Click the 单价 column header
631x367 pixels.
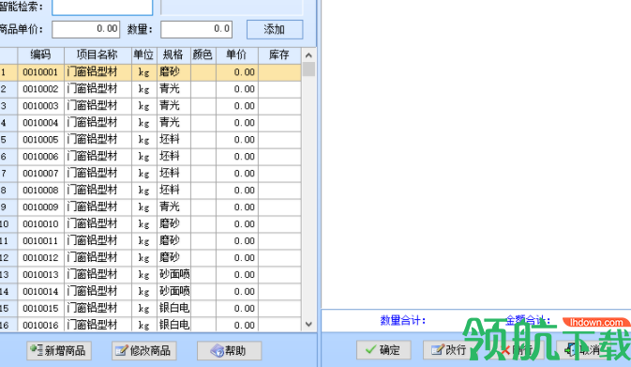coord(237,54)
